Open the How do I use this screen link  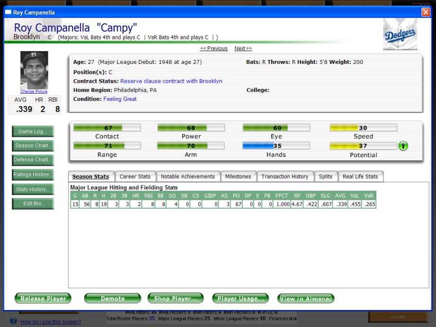pos(51,322)
